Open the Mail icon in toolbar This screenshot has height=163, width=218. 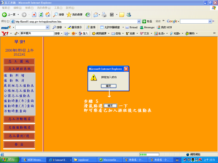96,15
